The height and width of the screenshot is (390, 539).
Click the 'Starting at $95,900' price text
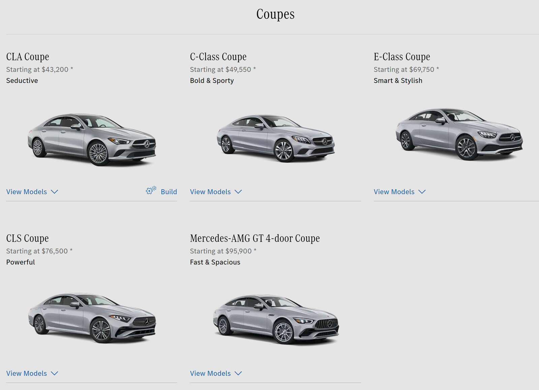pyautogui.click(x=223, y=251)
